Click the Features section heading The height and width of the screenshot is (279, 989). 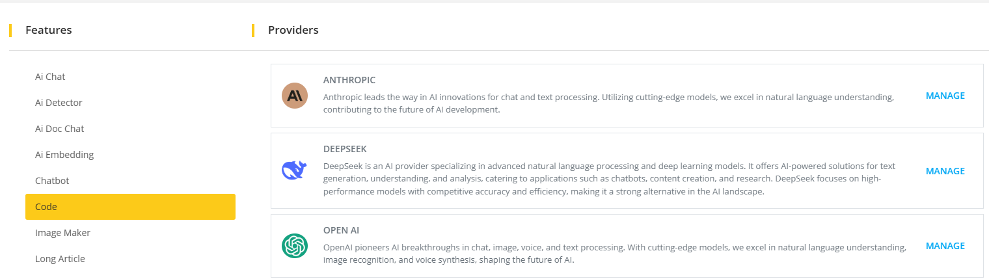pos(48,30)
